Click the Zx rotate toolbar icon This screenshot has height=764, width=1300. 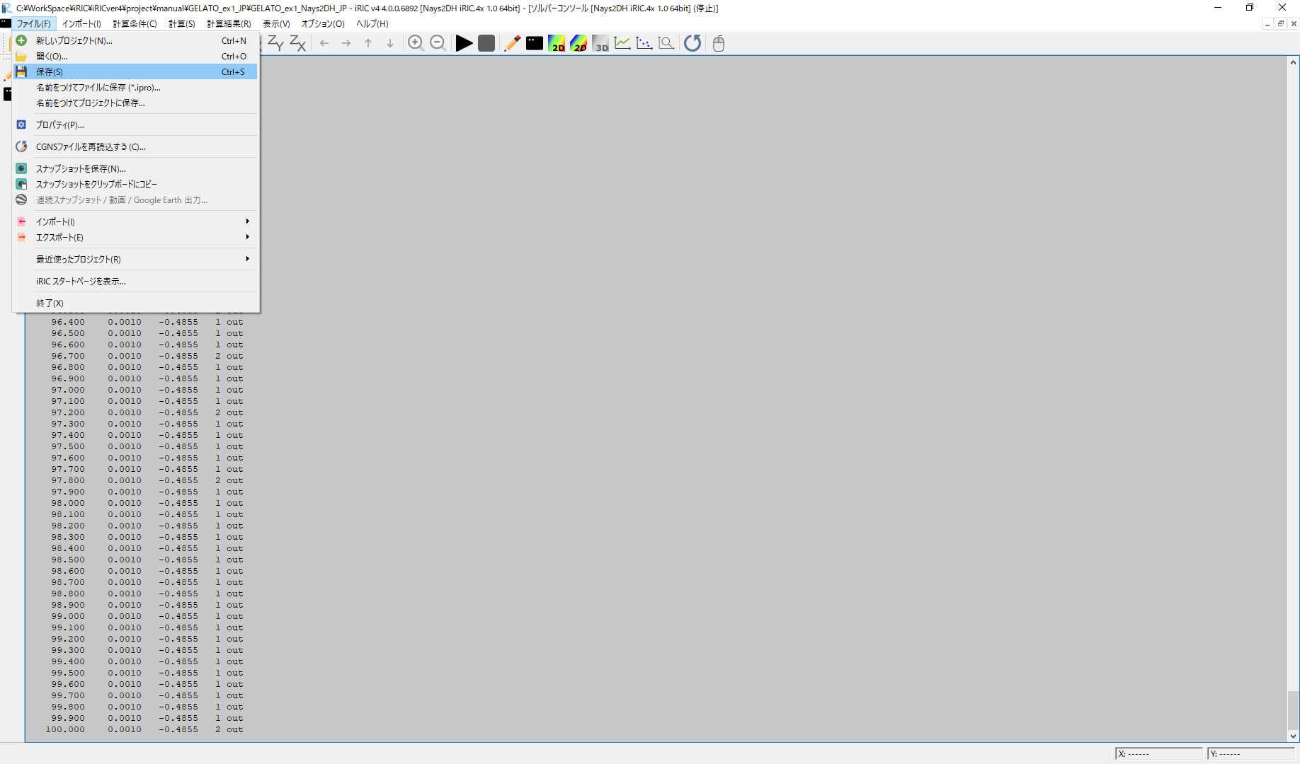pyautogui.click(x=297, y=43)
